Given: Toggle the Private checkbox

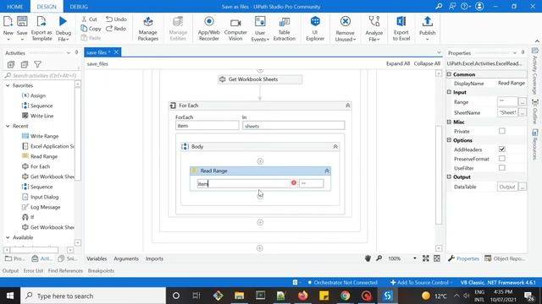Looking at the screenshot, I should (x=502, y=131).
